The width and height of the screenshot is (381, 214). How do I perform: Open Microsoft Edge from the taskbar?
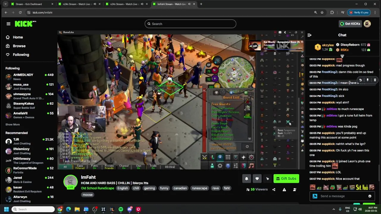click(x=68, y=209)
